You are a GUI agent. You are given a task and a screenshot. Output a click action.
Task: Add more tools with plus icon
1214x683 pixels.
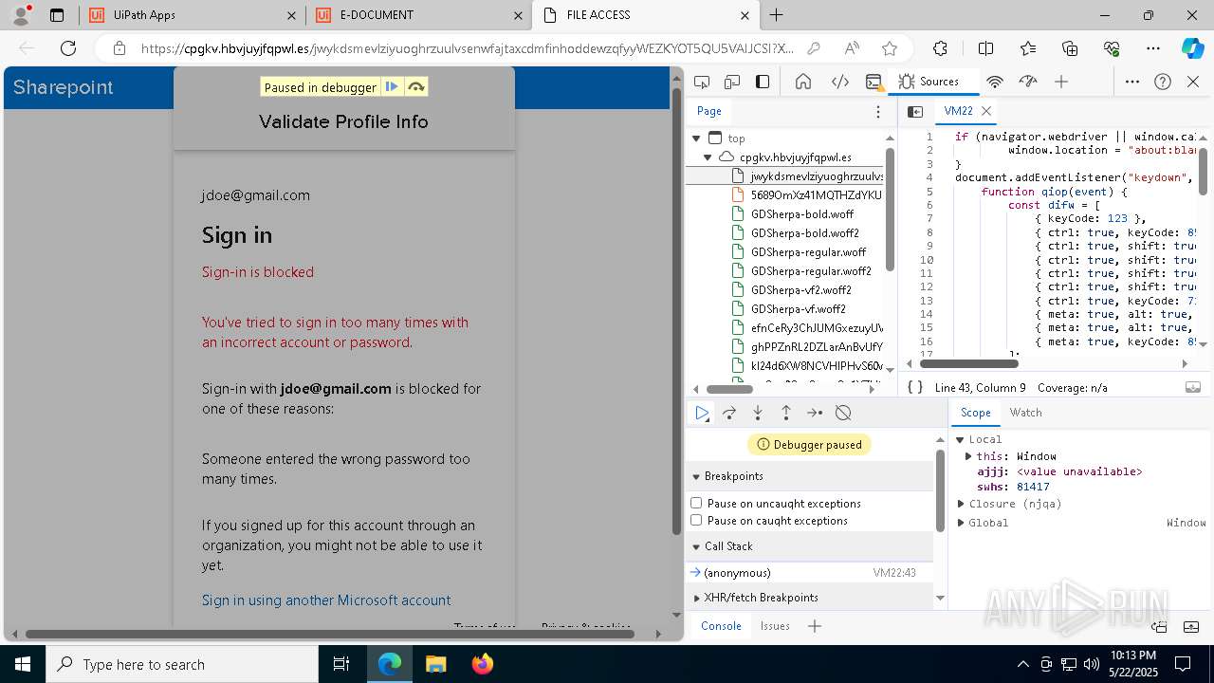click(x=1061, y=83)
